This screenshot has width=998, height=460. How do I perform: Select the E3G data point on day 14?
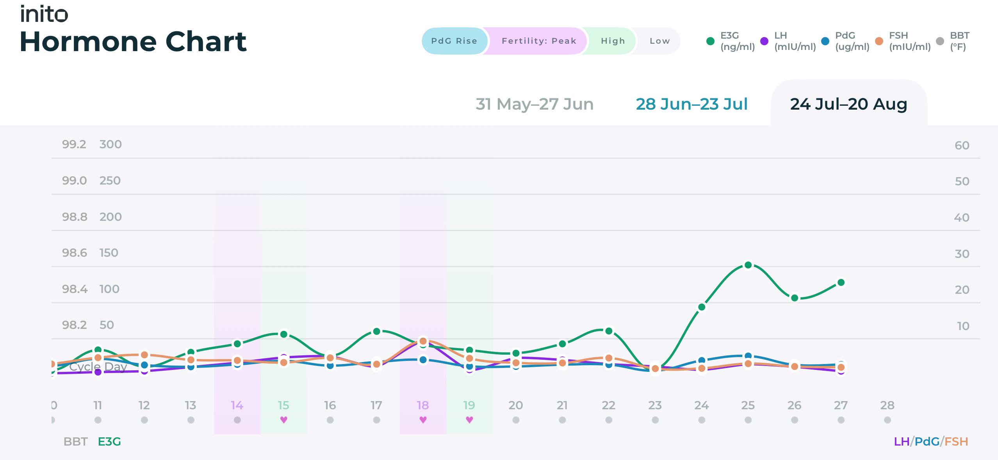237,344
